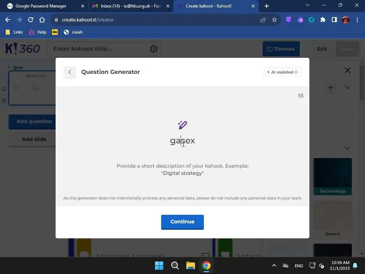Viewport: 365px width, 274px height.
Task: Go to the browser home page
Action: 42,20
